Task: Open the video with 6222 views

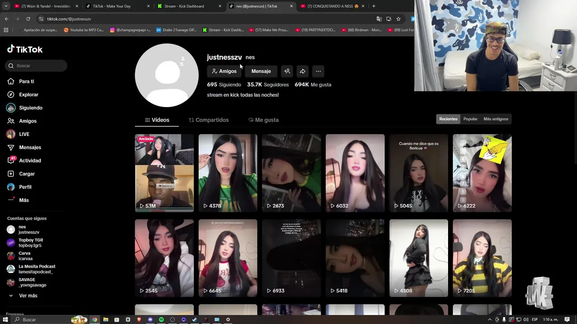Action: [482, 173]
